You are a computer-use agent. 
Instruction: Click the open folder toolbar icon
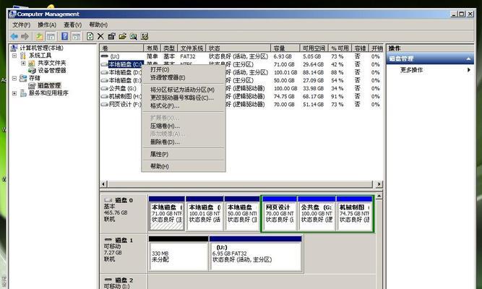122,36
